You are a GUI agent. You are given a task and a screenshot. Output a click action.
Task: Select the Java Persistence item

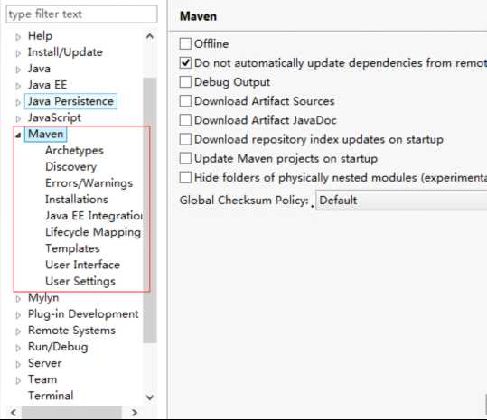[x=70, y=101]
